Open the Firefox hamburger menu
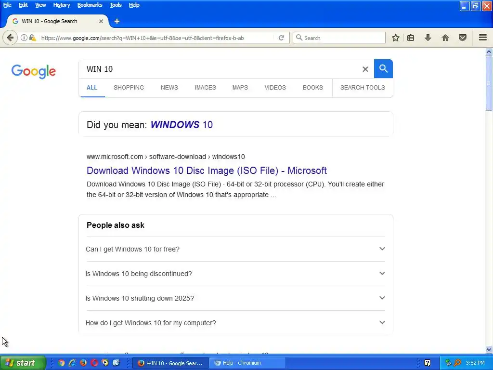Screen dimensions: 493x370 [x=482, y=38]
